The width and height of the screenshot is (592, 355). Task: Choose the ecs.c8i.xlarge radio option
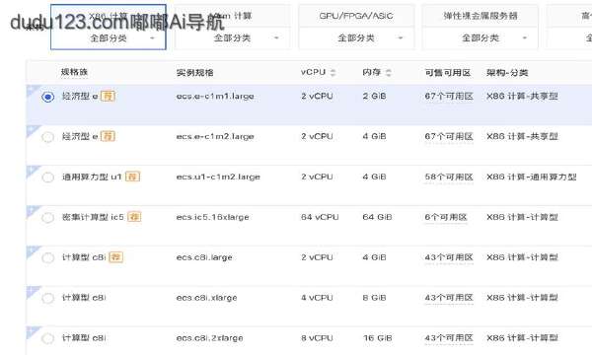[x=48, y=299]
